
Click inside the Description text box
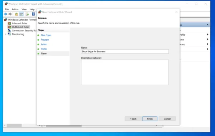click(125, 72)
